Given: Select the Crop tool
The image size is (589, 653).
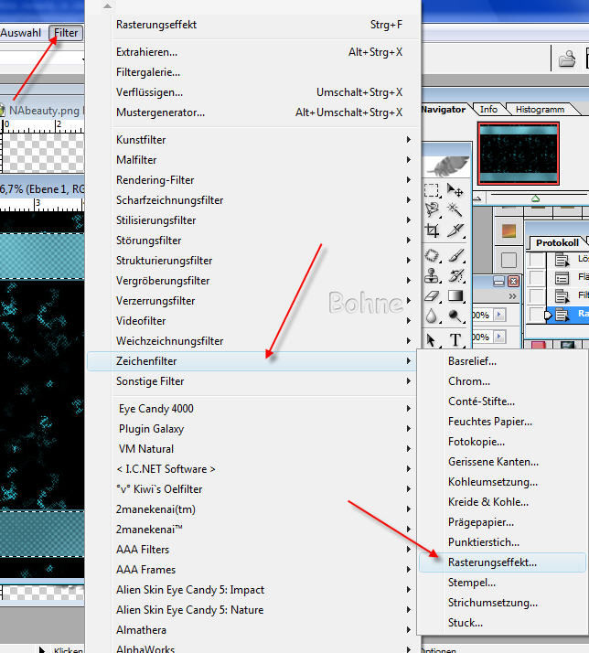Looking at the screenshot, I should pos(432,231).
